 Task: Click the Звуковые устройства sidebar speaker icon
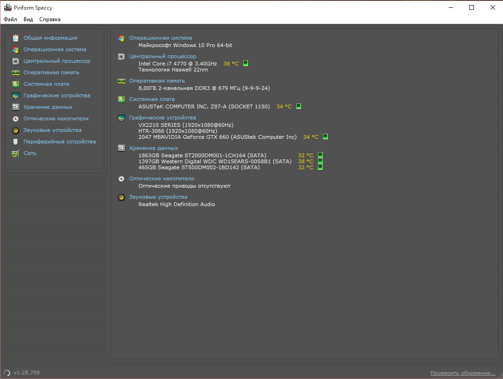click(15, 130)
